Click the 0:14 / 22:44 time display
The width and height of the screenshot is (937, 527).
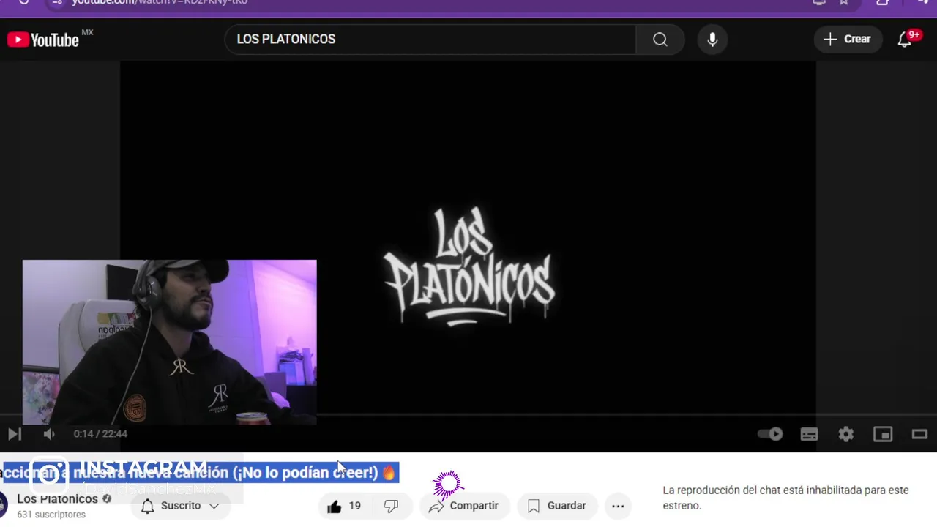coord(100,434)
